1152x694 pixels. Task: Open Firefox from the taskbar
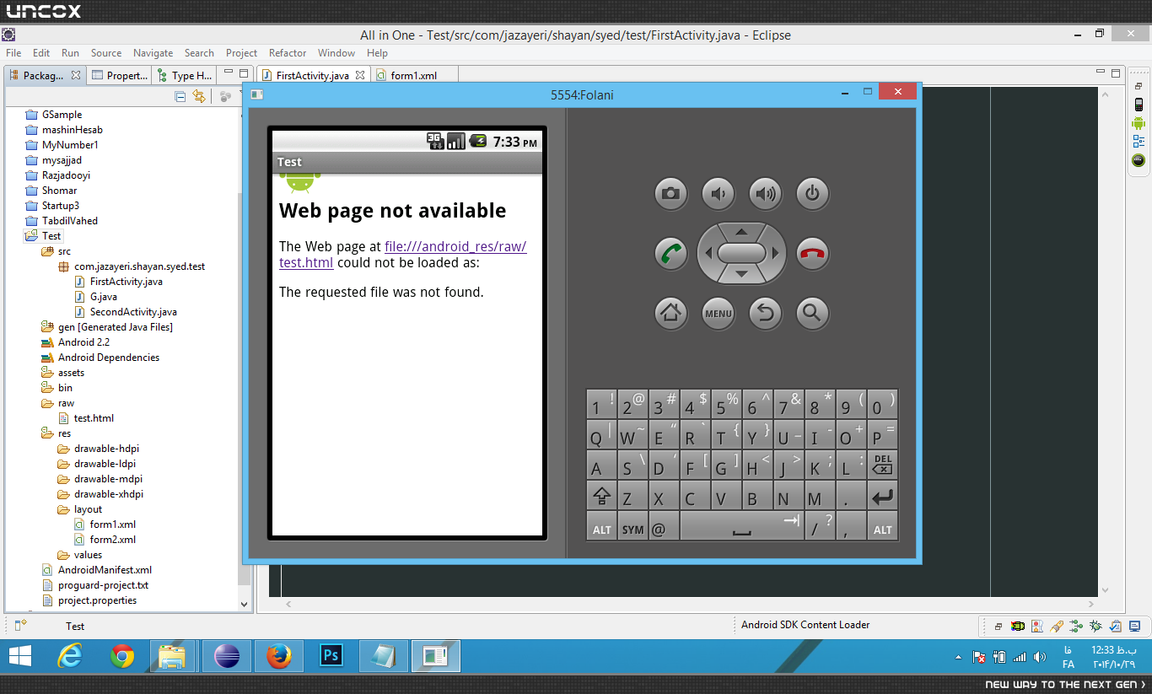279,655
